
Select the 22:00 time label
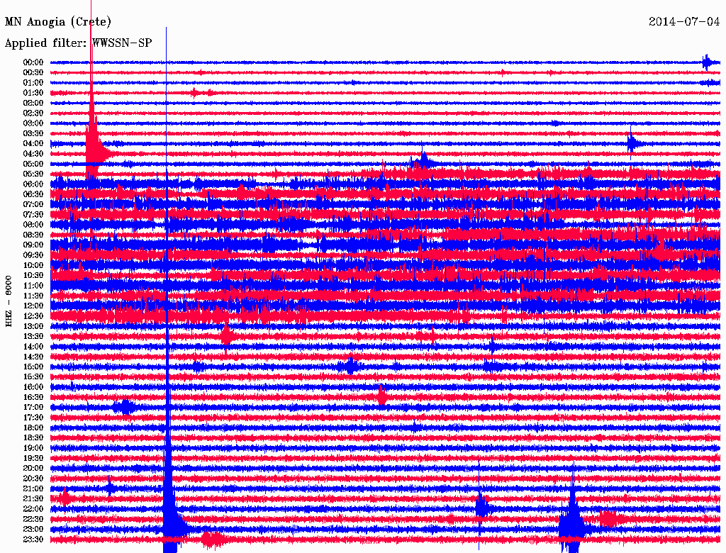[33, 509]
